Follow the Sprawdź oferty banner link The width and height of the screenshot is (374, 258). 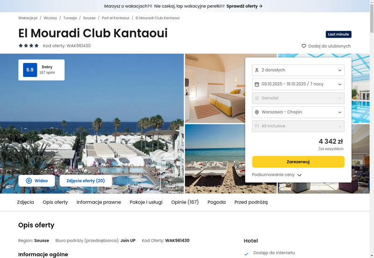tap(245, 6)
